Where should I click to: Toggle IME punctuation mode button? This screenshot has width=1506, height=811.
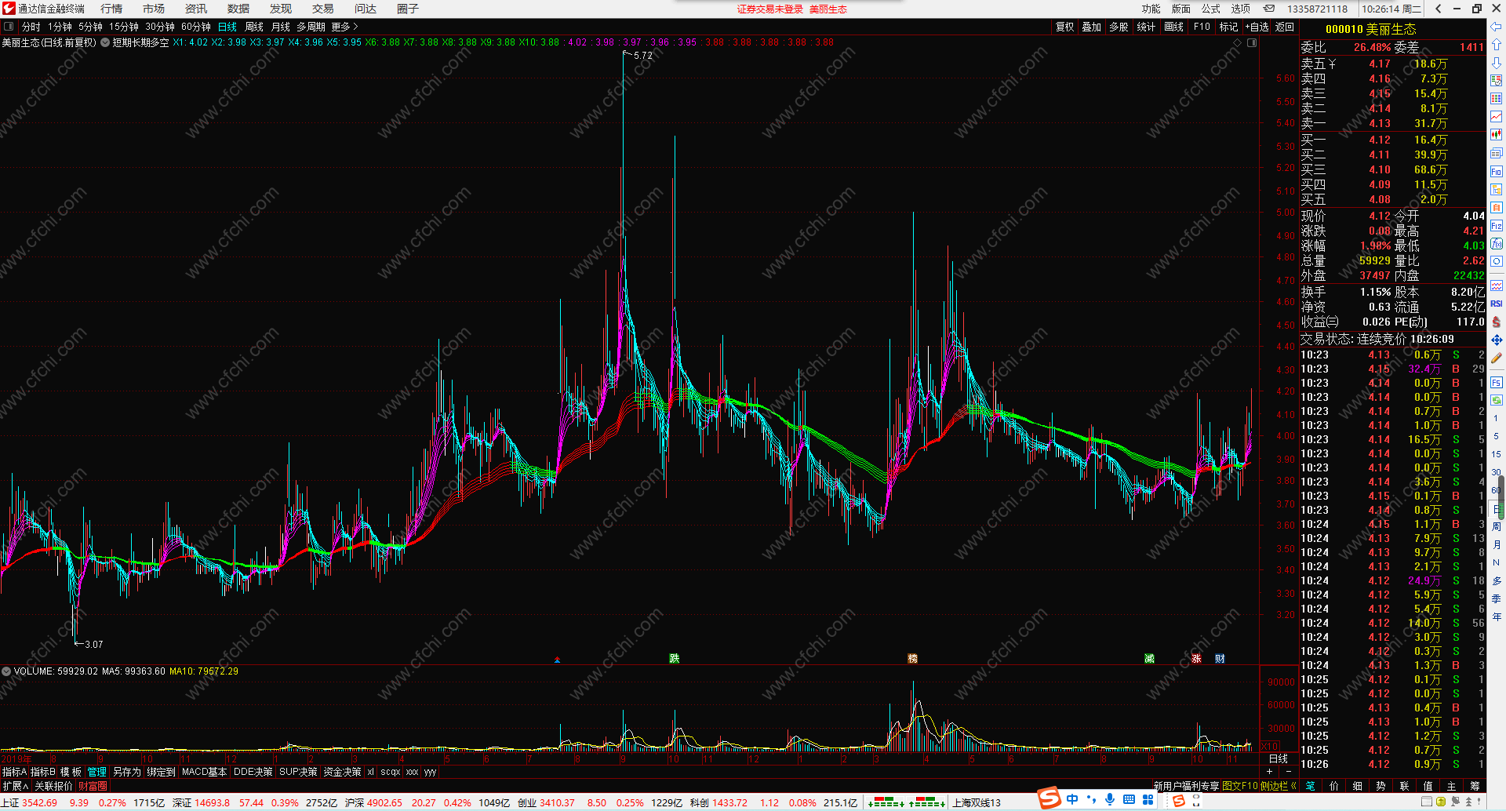coord(1092,799)
